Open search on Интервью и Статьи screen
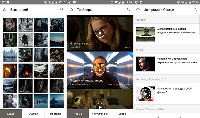The image size is (200, 118). click(x=195, y=9)
